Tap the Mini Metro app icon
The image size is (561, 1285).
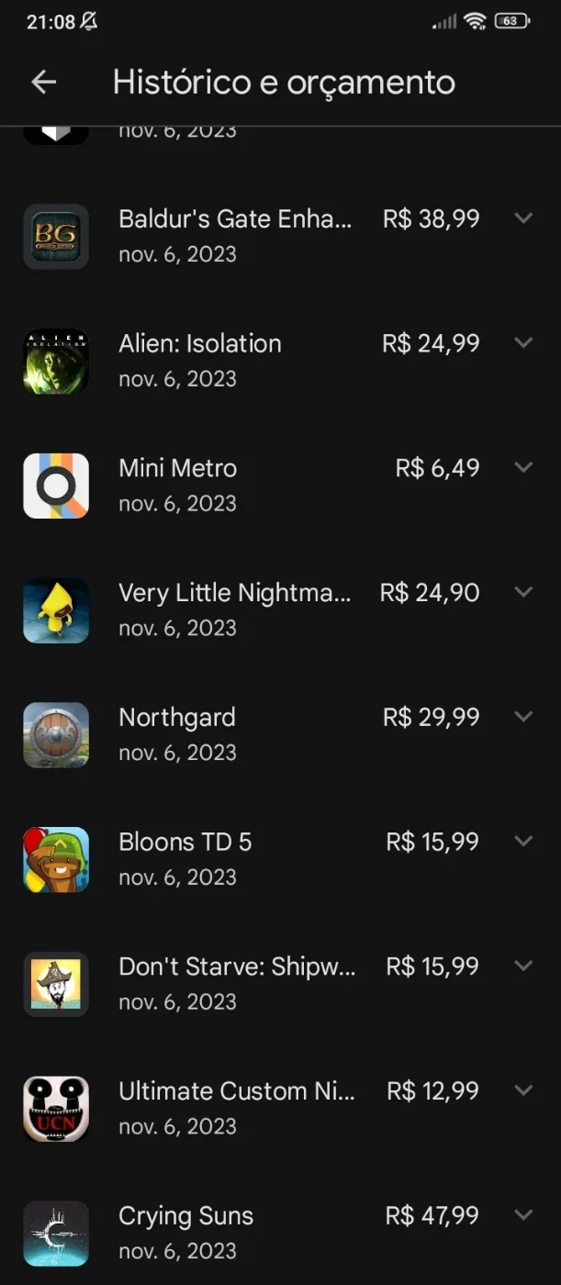click(x=56, y=486)
